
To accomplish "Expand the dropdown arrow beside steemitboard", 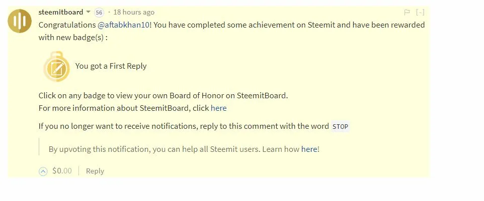I will coord(88,12).
